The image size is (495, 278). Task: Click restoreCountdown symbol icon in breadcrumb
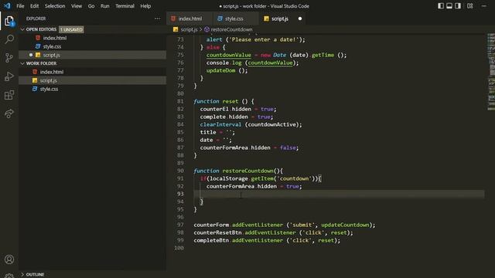[207, 29]
